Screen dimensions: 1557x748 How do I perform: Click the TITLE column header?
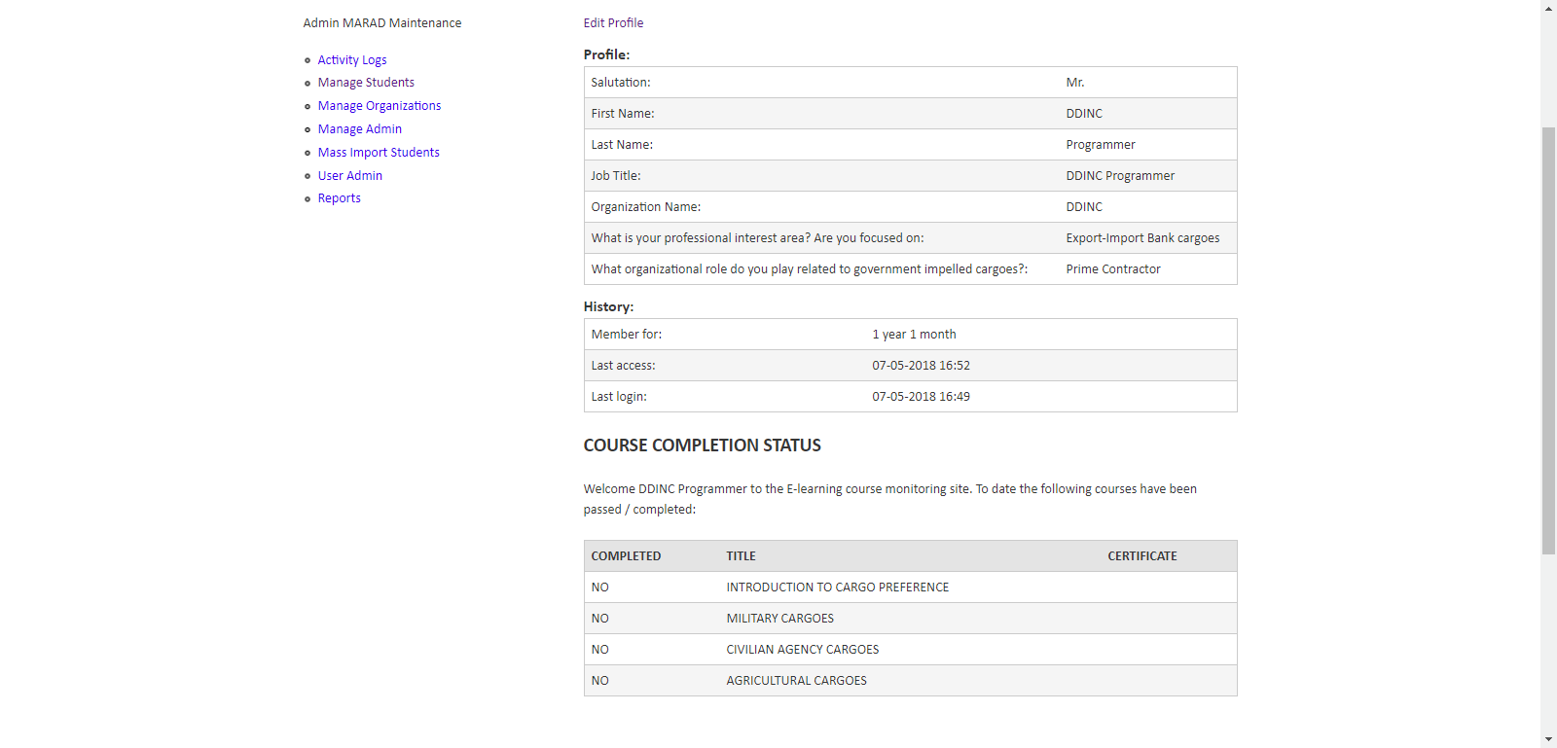click(x=741, y=556)
